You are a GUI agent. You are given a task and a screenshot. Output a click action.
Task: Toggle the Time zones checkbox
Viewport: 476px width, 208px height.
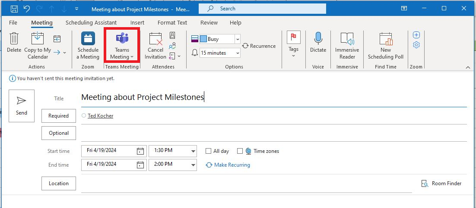(x=240, y=151)
